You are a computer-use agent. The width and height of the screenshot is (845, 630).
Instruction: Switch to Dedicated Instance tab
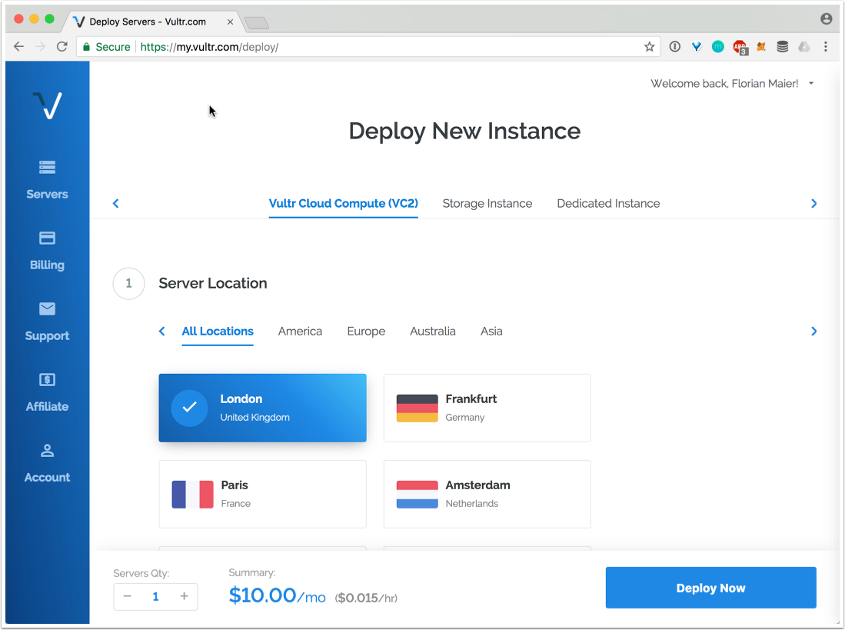click(x=608, y=204)
